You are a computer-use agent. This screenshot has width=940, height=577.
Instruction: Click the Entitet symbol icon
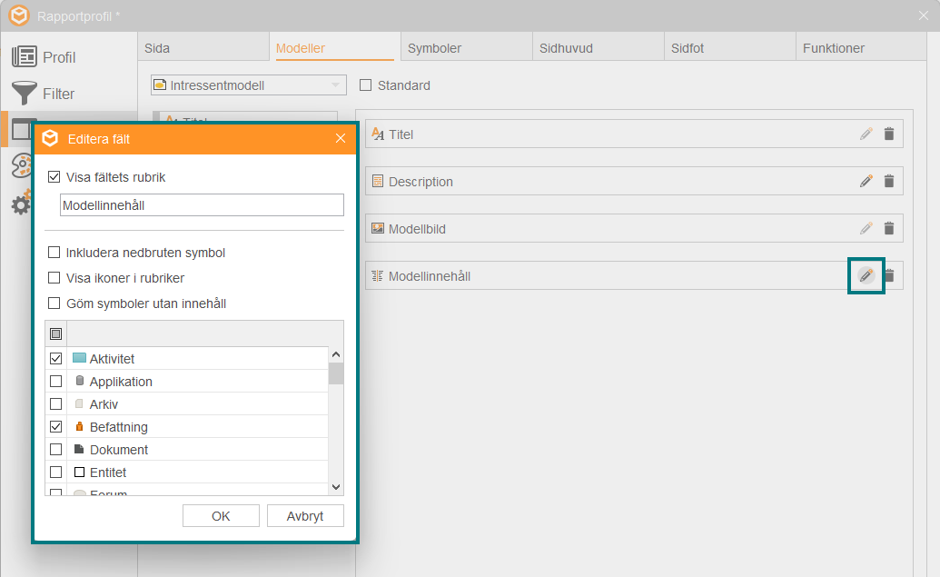click(79, 472)
